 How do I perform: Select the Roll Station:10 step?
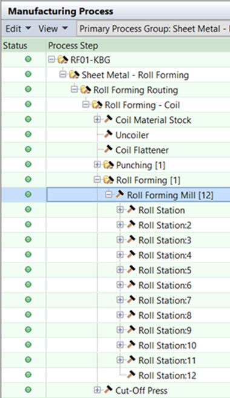168,345
